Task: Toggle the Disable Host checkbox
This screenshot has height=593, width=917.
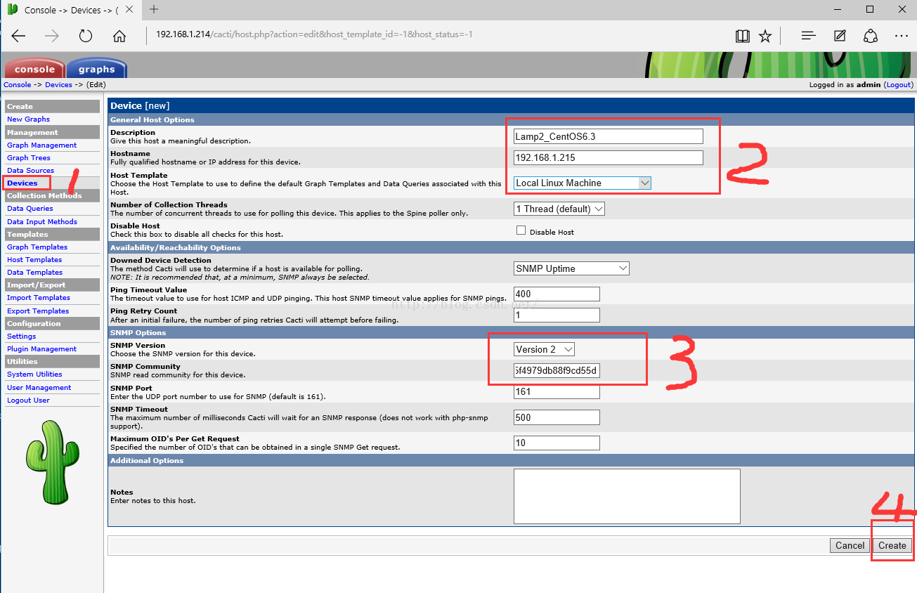Action: click(x=521, y=230)
